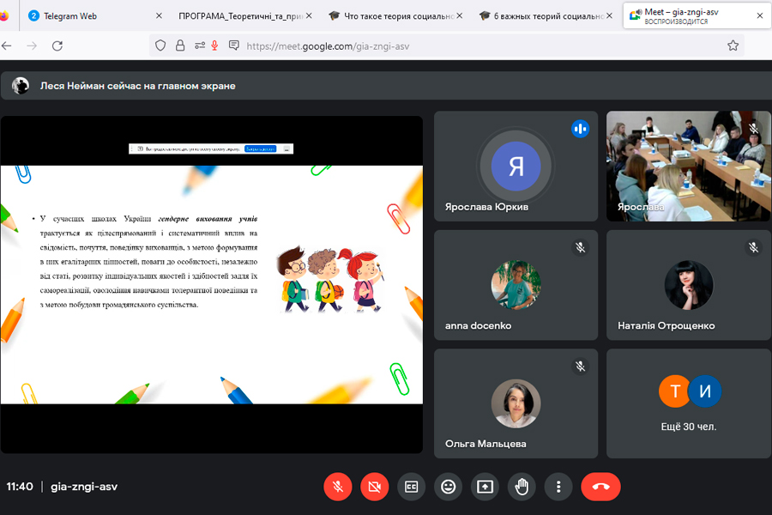
Task: Close the Что такое теория tab
Action: [460, 15]
